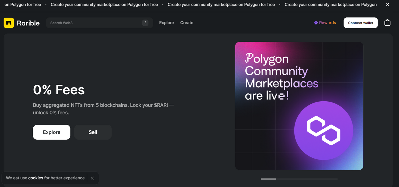399x187 pixels.
Task: Open the Polygon Community Marketplaces banner image
Action: coord(299,106)
